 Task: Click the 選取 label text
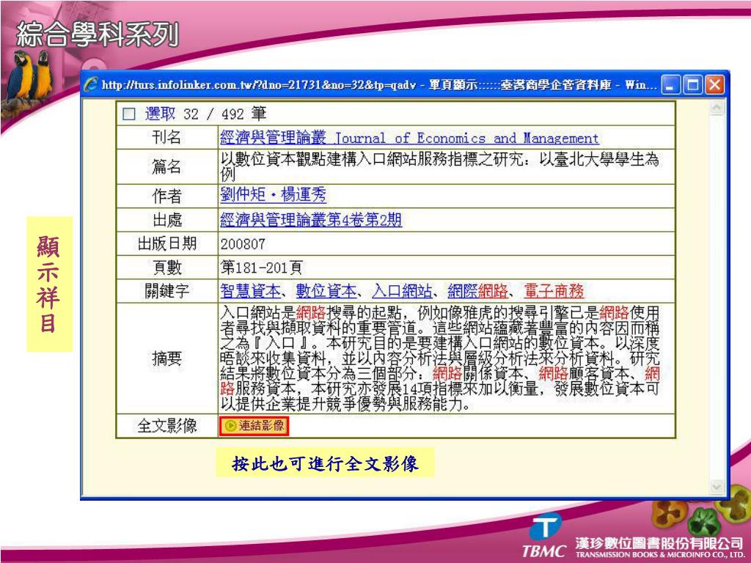(160, 114)
